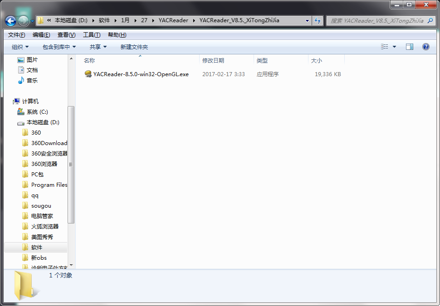Click the 应用程序 type cell
The width and height of the screenshot is (440, 306).
click(268, 74)
